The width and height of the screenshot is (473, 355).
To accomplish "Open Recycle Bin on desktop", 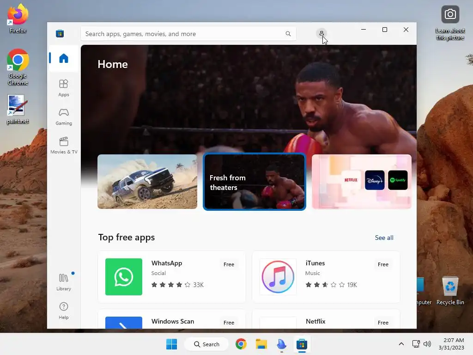I will (450, 291).
